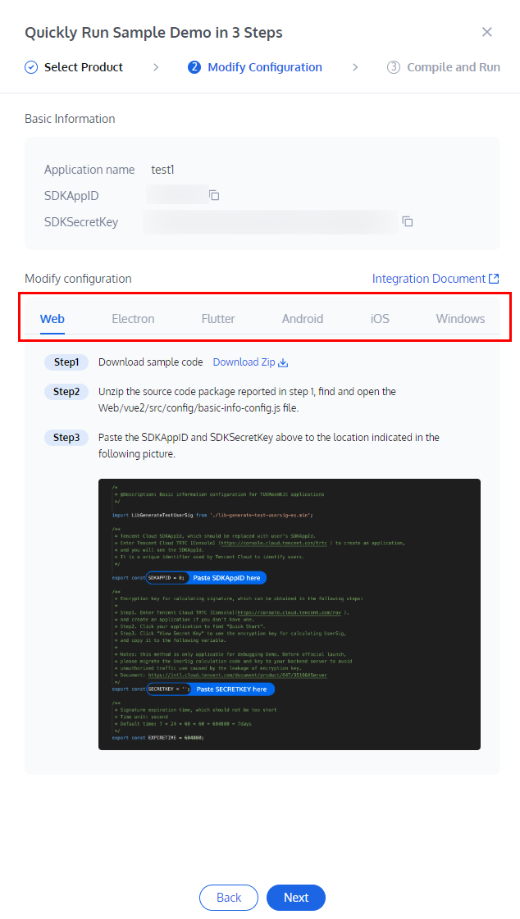The height and width of the screenshot is (919, 520).
Task: Proceed with the Next button
Action: [x=296, y=898]
